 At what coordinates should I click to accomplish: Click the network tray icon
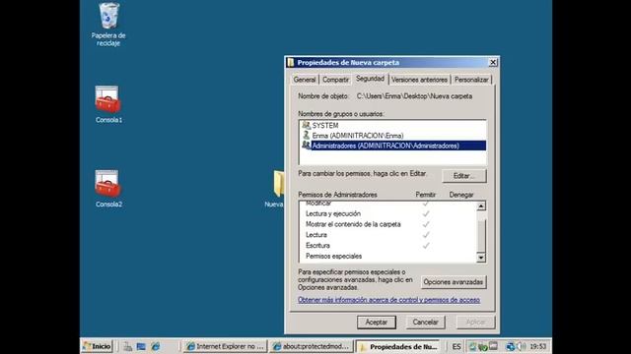point(511,346)
